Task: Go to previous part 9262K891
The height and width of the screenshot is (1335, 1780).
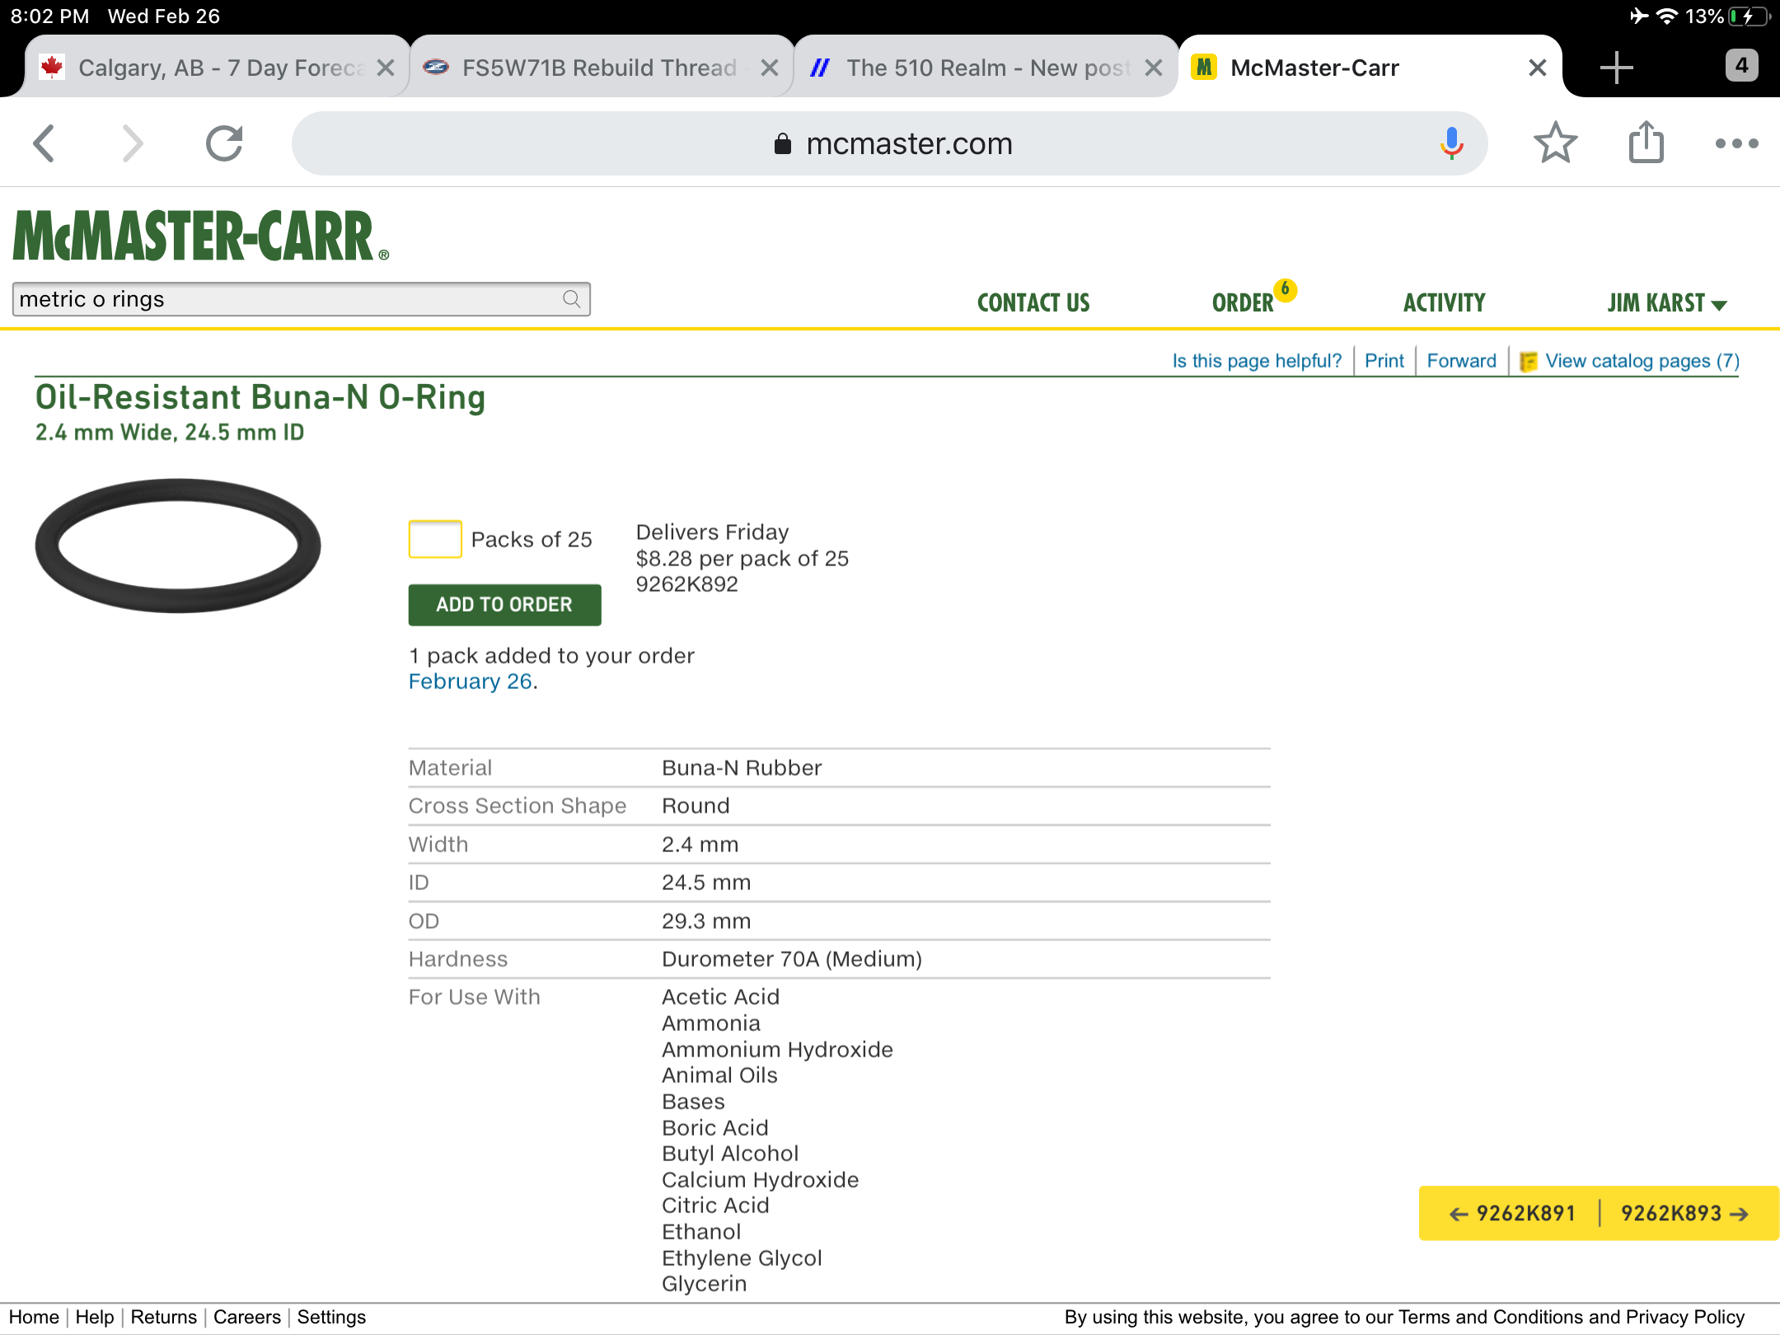Action: coord(1512,1213)
